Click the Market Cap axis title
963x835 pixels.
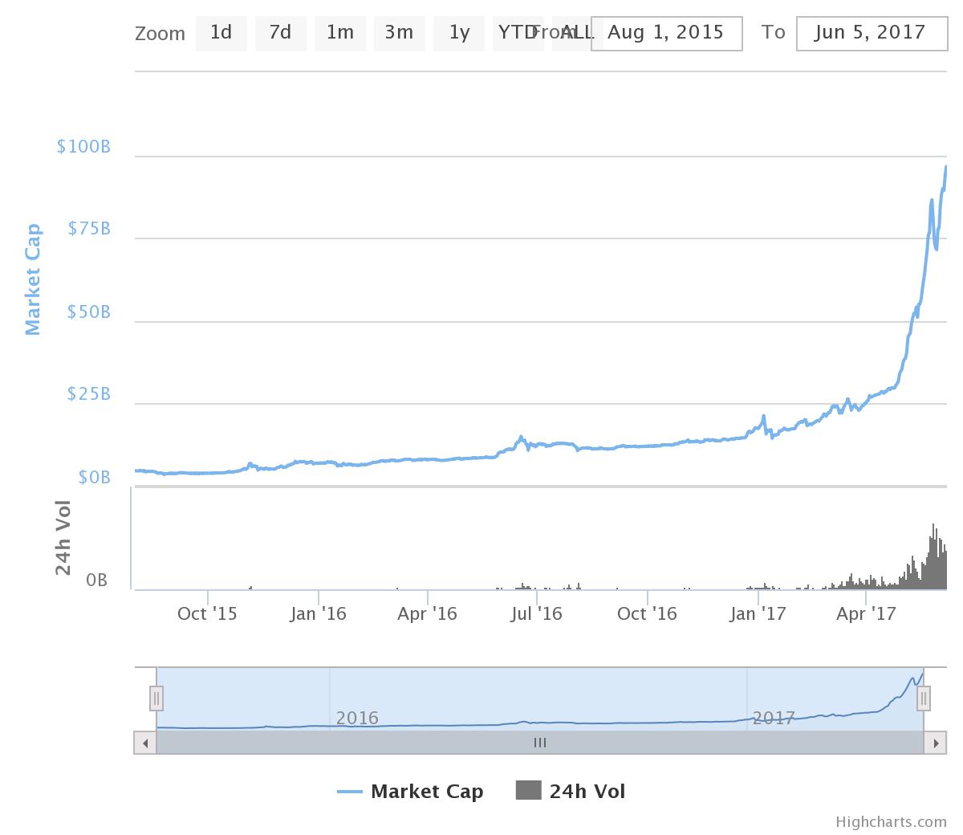coord(33,279)
